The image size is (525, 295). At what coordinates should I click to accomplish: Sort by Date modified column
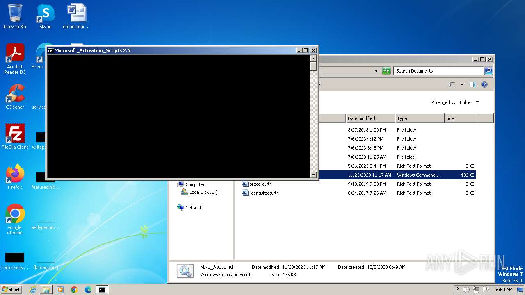point(370,118)
